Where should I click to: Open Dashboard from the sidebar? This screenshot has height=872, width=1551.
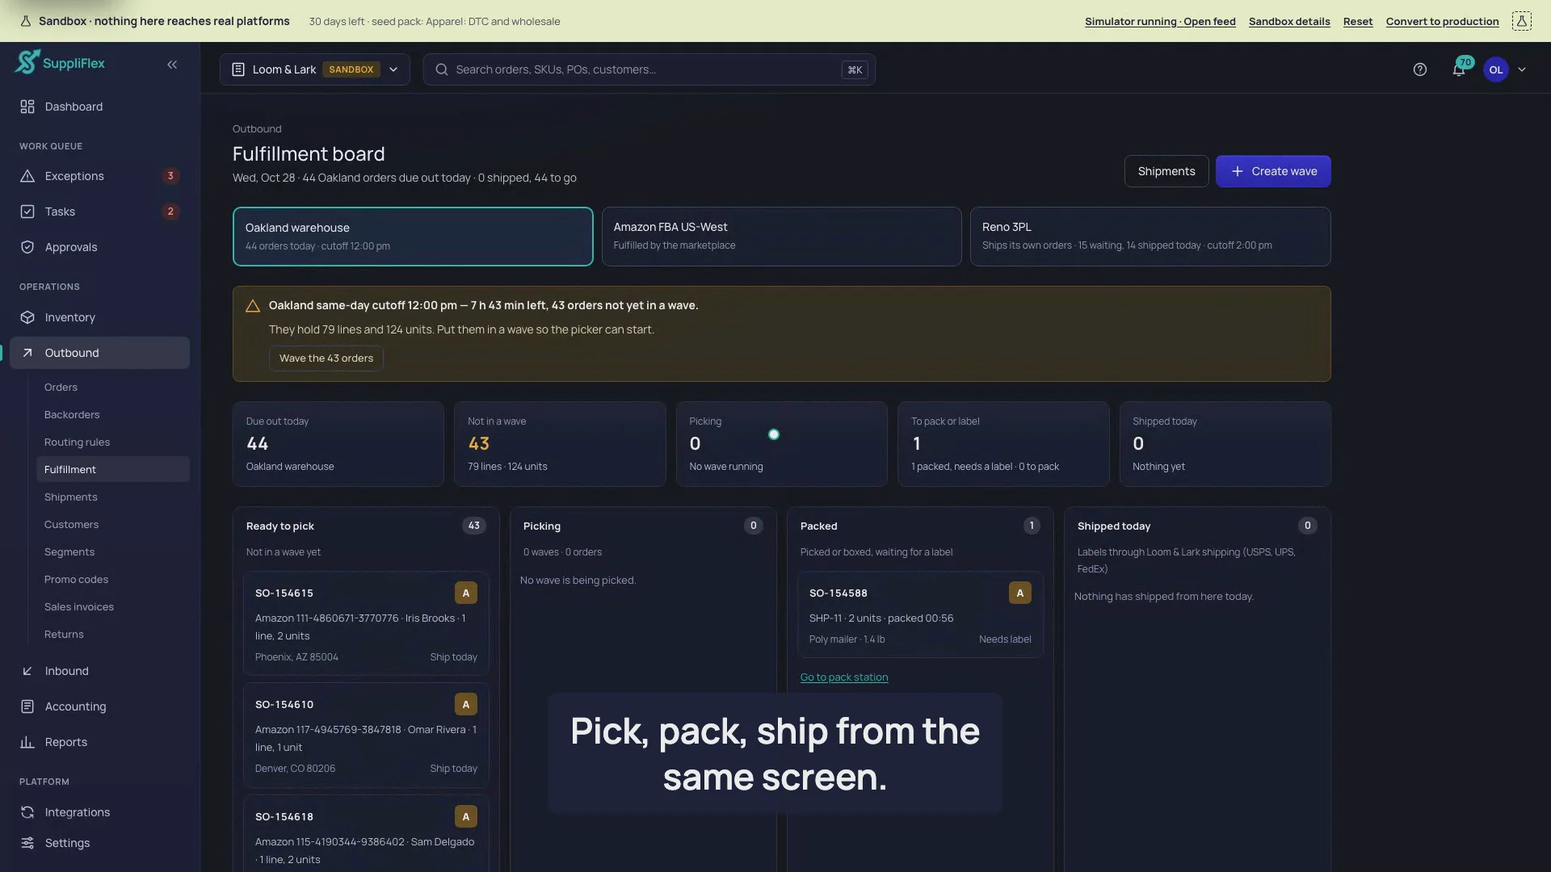(100, 107)
